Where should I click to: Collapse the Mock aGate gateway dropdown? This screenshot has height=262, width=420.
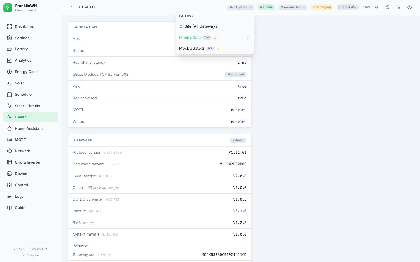pyautogui.click(x=240, y=8)
